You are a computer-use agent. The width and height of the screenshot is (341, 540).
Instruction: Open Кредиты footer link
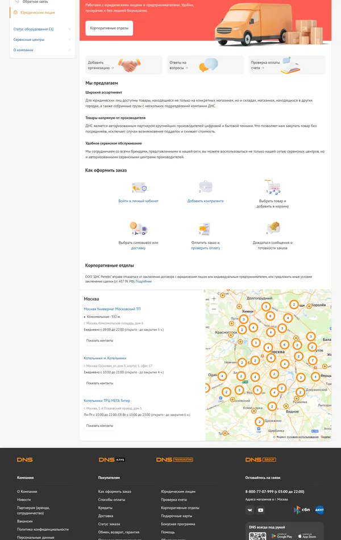point(105,508)
